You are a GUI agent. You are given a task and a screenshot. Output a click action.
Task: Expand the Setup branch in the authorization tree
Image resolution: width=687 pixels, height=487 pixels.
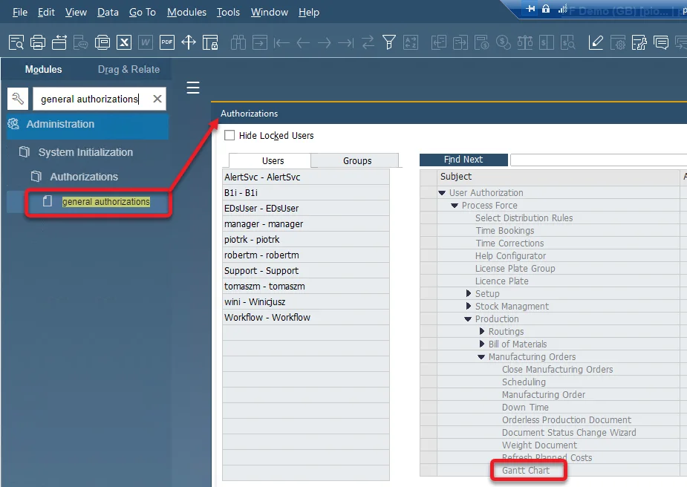click(x=469, y=293)
